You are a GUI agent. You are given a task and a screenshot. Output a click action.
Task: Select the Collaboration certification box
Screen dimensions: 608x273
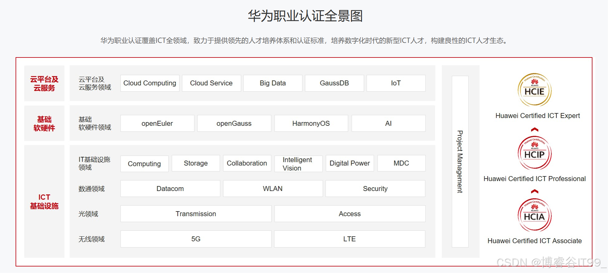point(247,163)
